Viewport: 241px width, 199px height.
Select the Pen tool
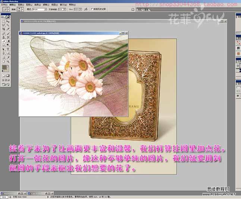(x=3, y=53)
